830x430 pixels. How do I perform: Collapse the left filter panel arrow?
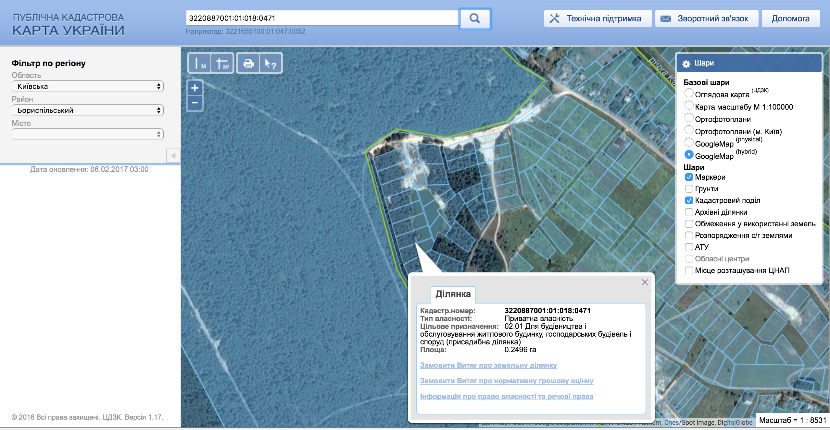pyautogui.click(x=173, y=156)
